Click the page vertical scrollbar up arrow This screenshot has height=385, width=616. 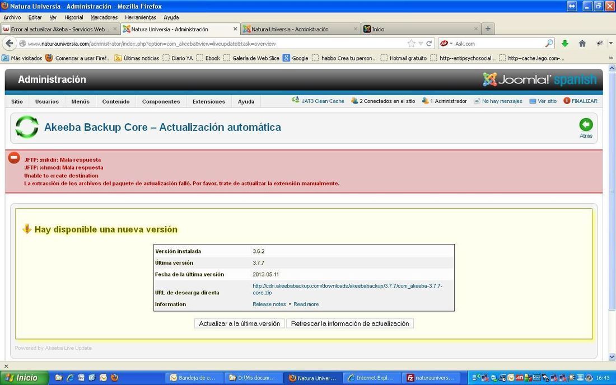(612, 68)
